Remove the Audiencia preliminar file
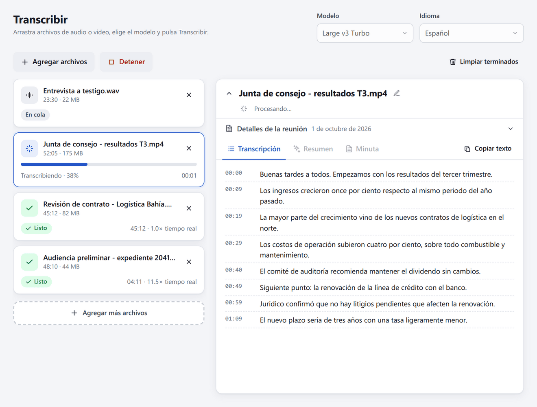 [189, 262]
